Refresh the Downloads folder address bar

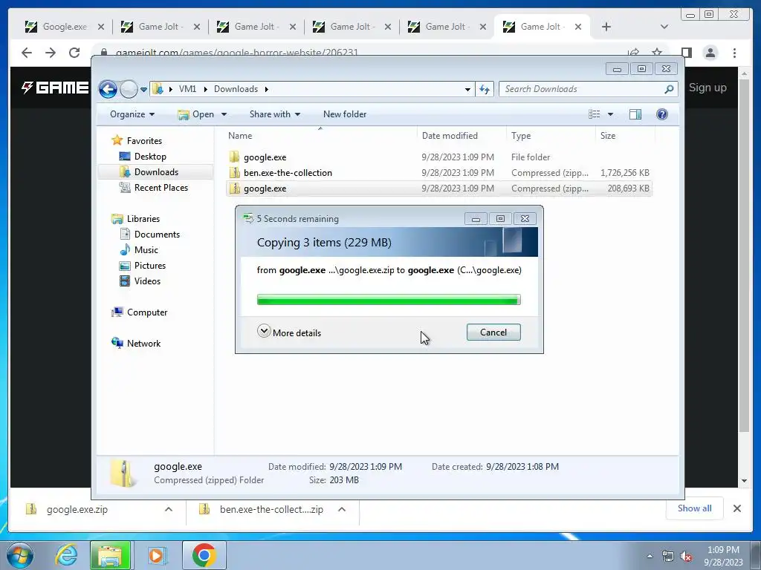pos(485,89)
